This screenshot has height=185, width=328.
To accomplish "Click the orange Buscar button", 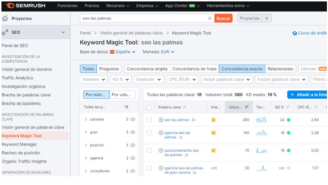I will tap(223, 18).
